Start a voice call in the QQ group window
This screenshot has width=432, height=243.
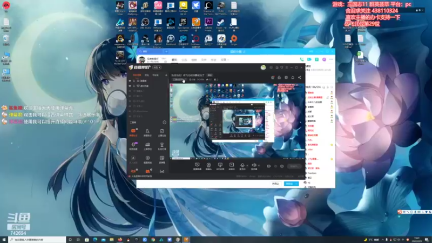[302, 59]
